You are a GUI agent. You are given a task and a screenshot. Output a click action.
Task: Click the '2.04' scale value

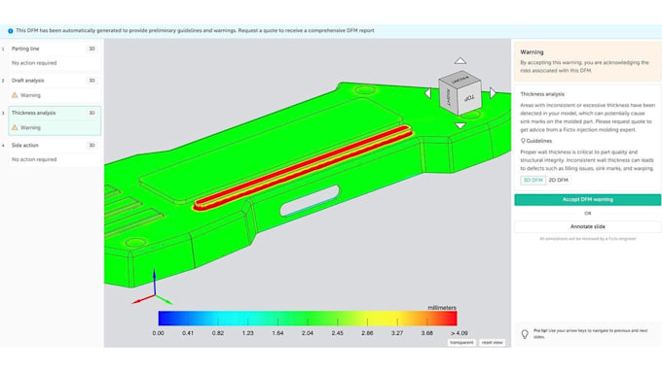[x=308, y=333]
